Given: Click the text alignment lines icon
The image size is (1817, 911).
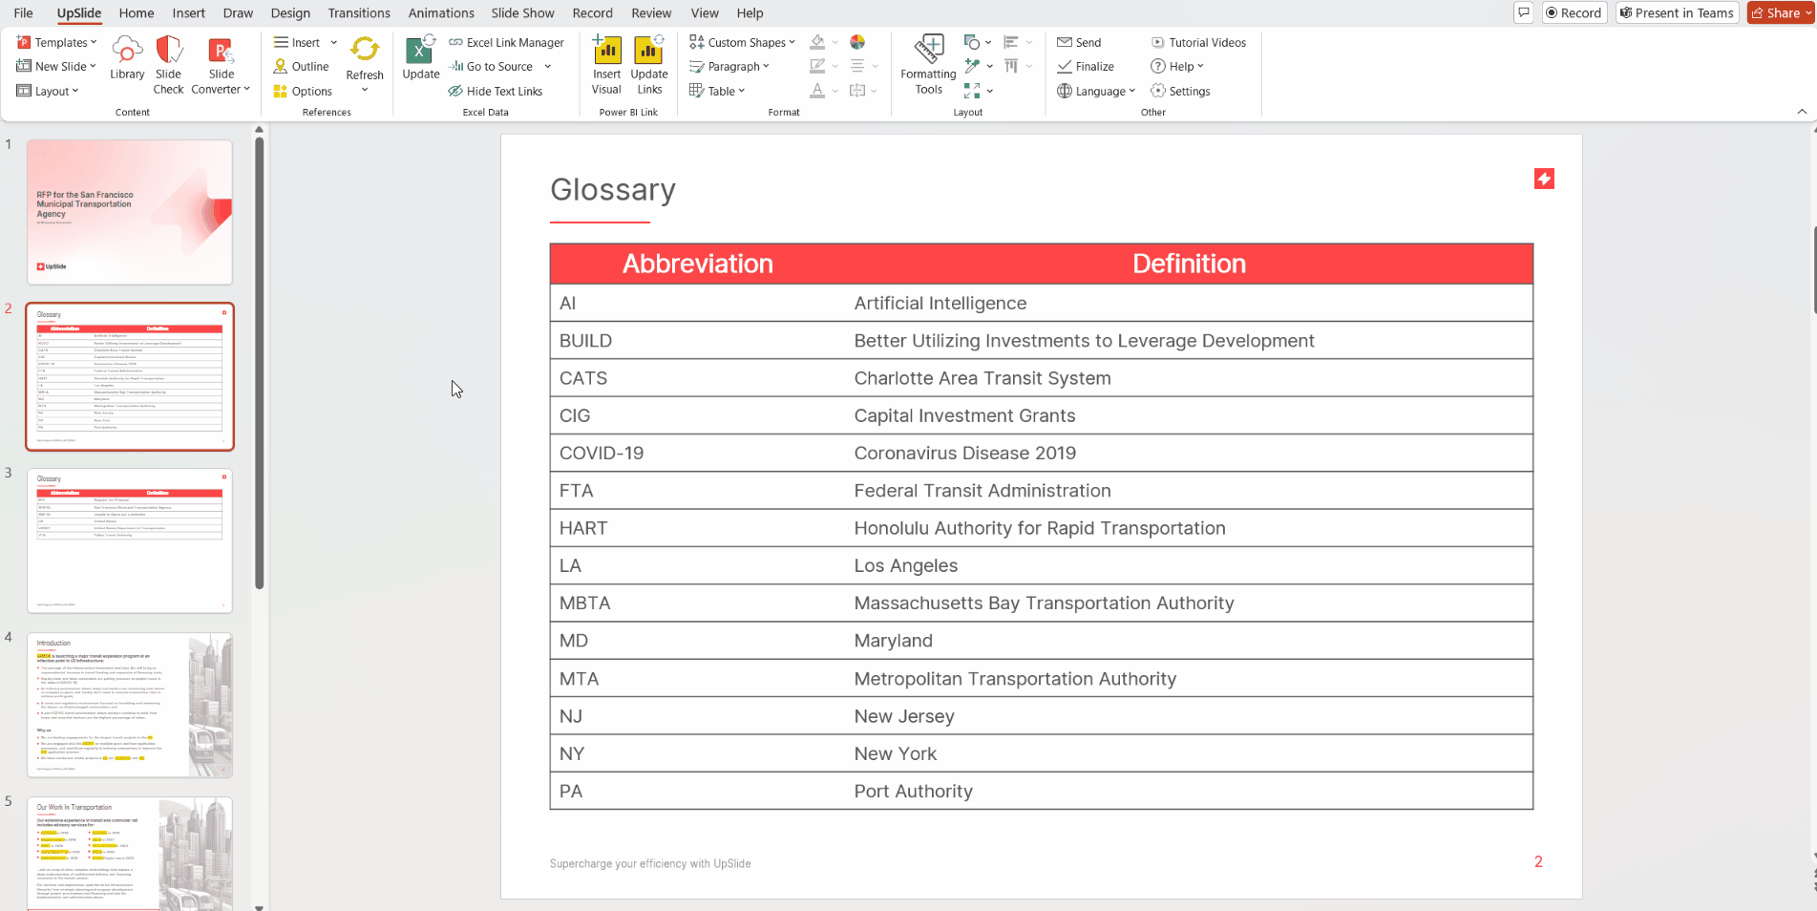Looking at the screenshot, I should (x=857, y=66).
